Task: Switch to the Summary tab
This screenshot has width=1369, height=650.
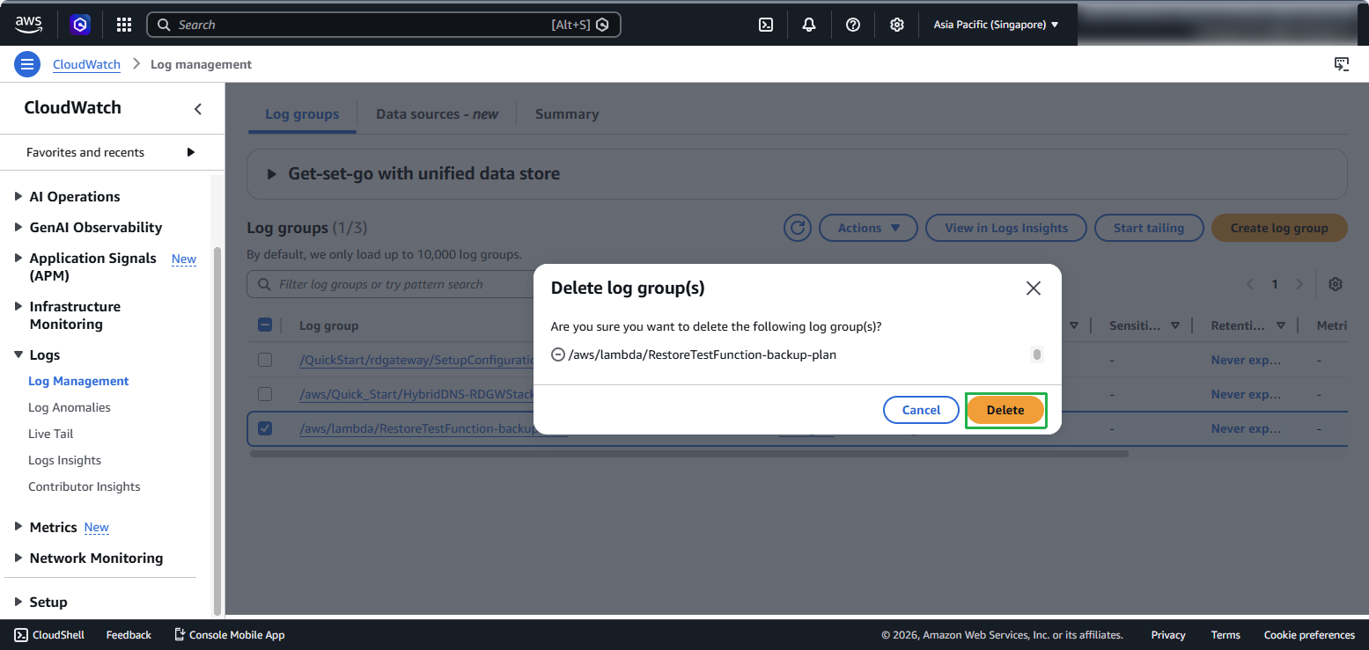Action: (567, 114)
